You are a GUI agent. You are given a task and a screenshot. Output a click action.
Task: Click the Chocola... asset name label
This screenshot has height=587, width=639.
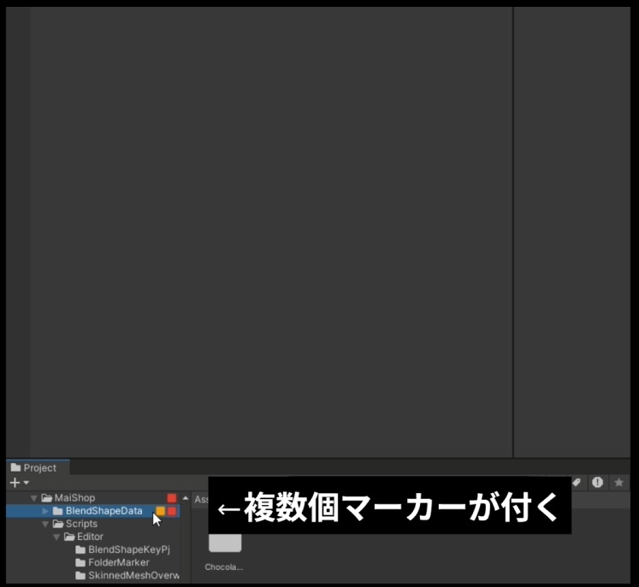click(x=224, y=567)
